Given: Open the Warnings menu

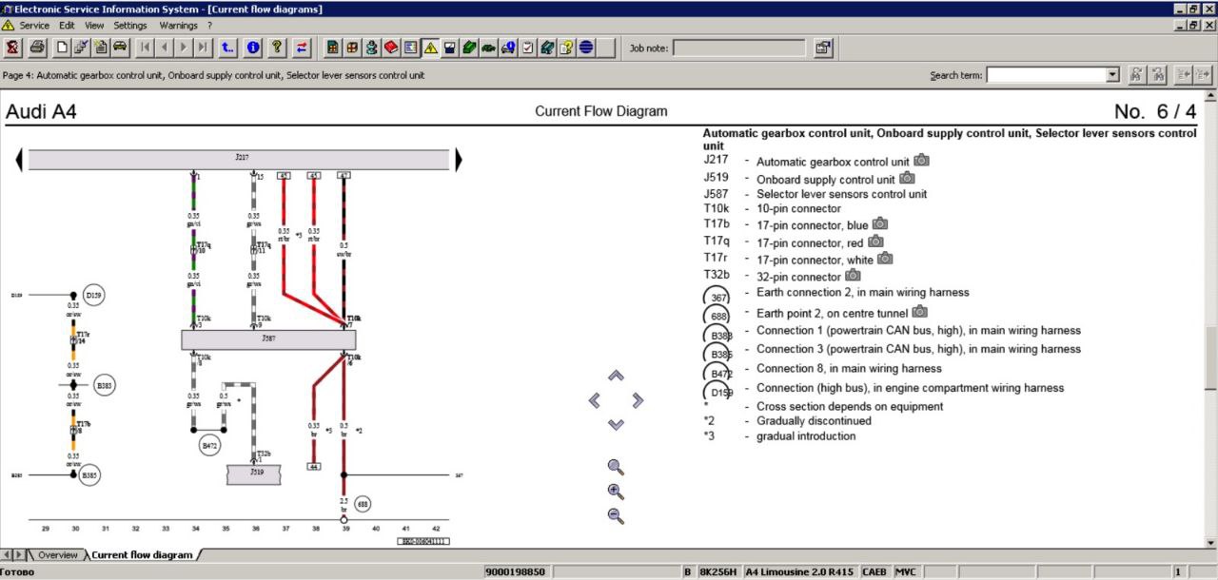Looking at the screenshot, I should 178,26.
